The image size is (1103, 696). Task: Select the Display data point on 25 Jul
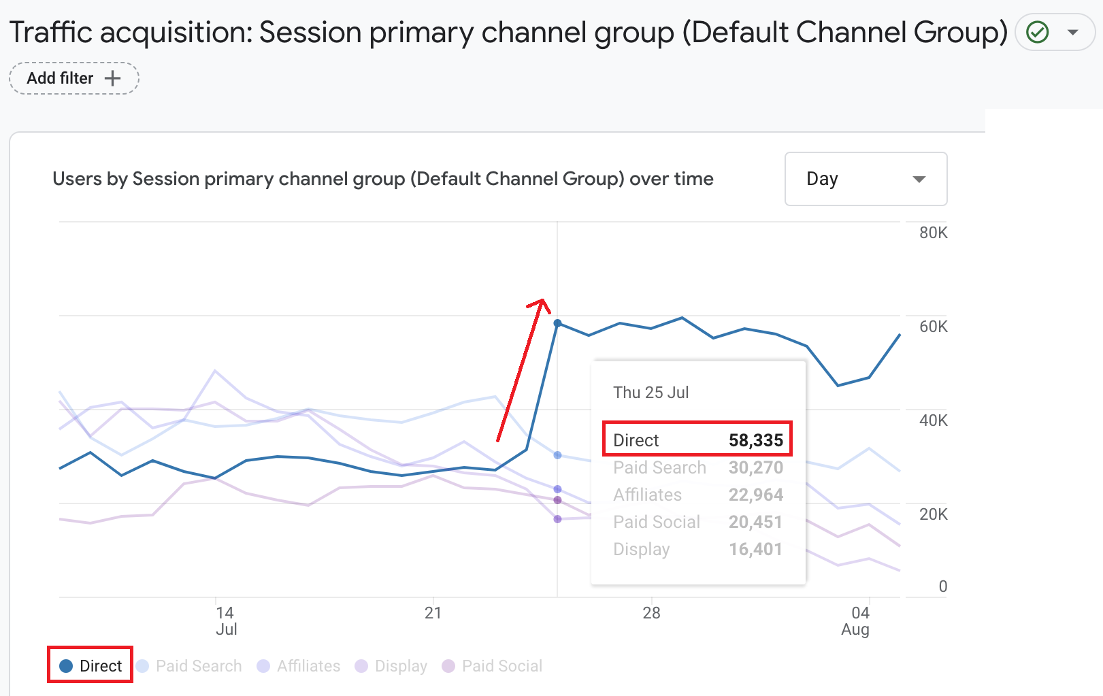(x=557, y=519)
